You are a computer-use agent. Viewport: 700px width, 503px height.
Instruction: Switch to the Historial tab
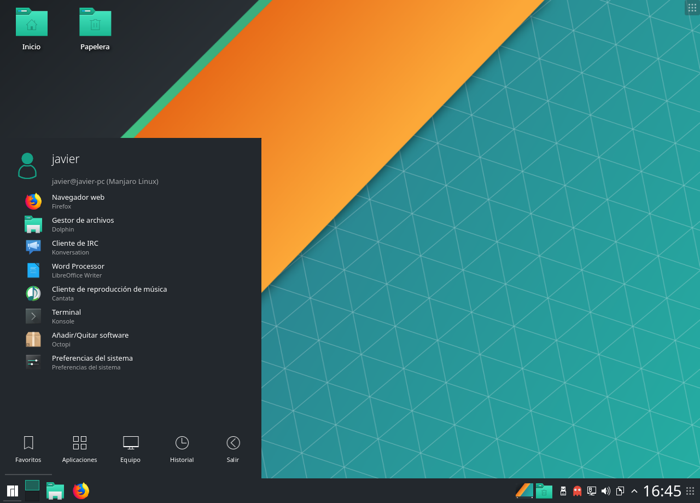click(182, 449)
